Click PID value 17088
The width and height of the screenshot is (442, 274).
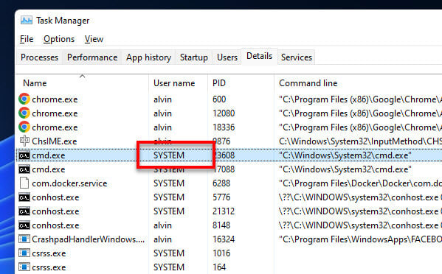click(224, 169)
